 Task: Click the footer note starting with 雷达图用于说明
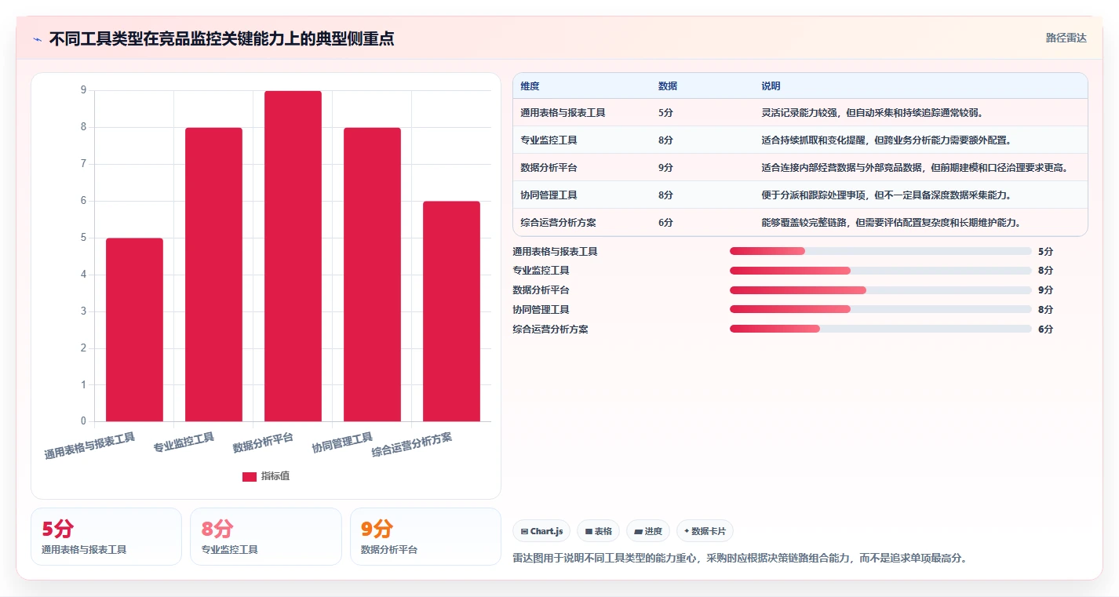[739, 559]
